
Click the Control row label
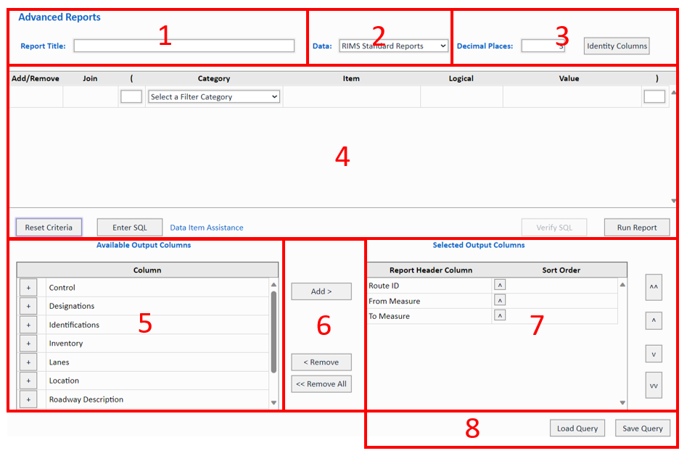tap(62, 288)
